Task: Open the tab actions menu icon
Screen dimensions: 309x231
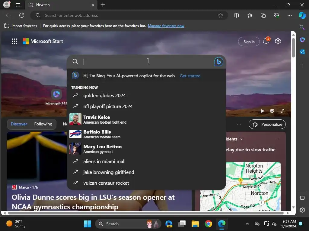Action: (18, 5)
